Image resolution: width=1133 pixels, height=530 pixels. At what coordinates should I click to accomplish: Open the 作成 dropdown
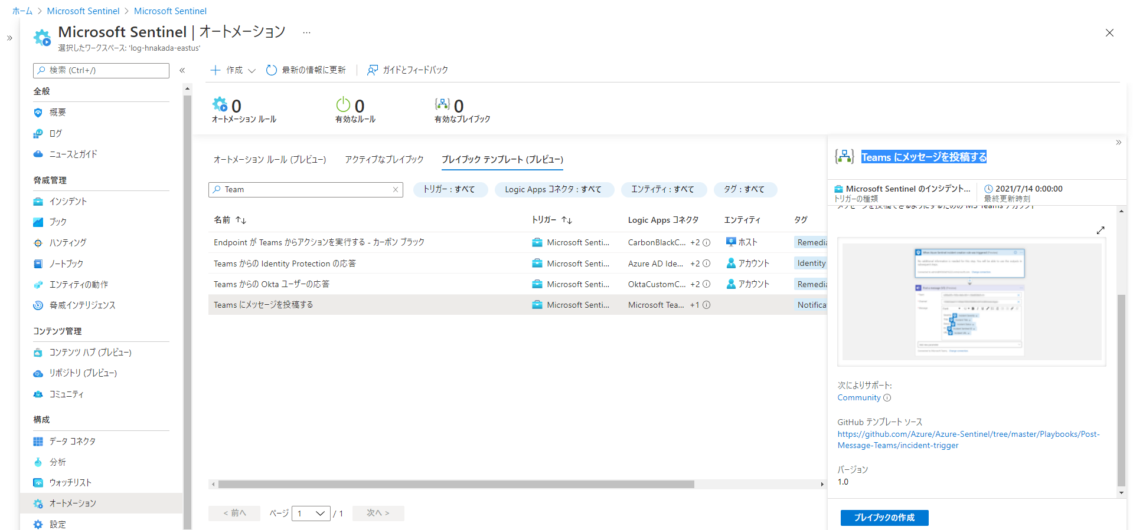[x=233, y=70]
